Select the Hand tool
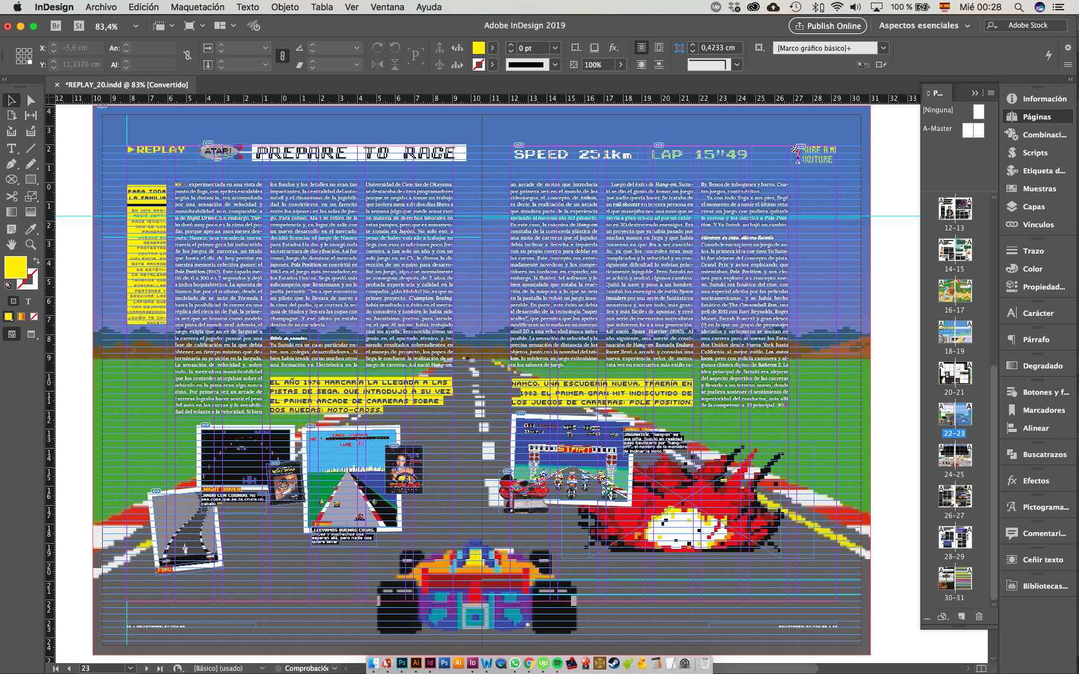 pyautogui.click(x=12, y=245)
